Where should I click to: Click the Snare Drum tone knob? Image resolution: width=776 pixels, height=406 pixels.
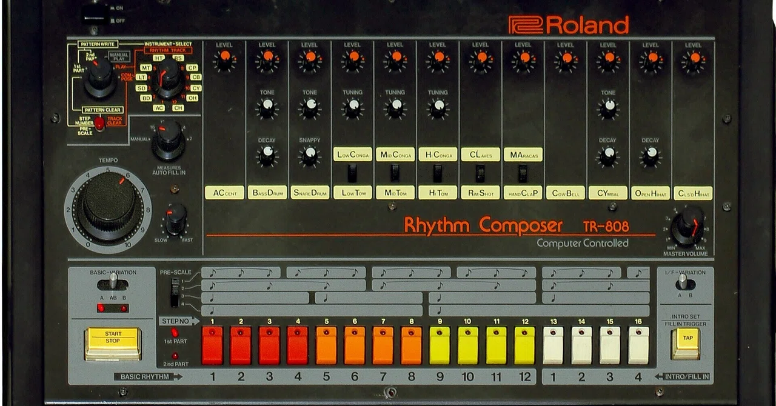[x=309, y=108]
